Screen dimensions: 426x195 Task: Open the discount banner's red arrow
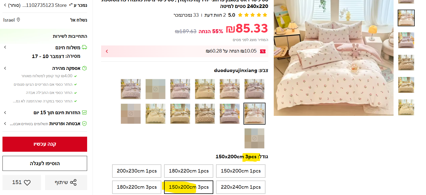click(x=107, y=51)
